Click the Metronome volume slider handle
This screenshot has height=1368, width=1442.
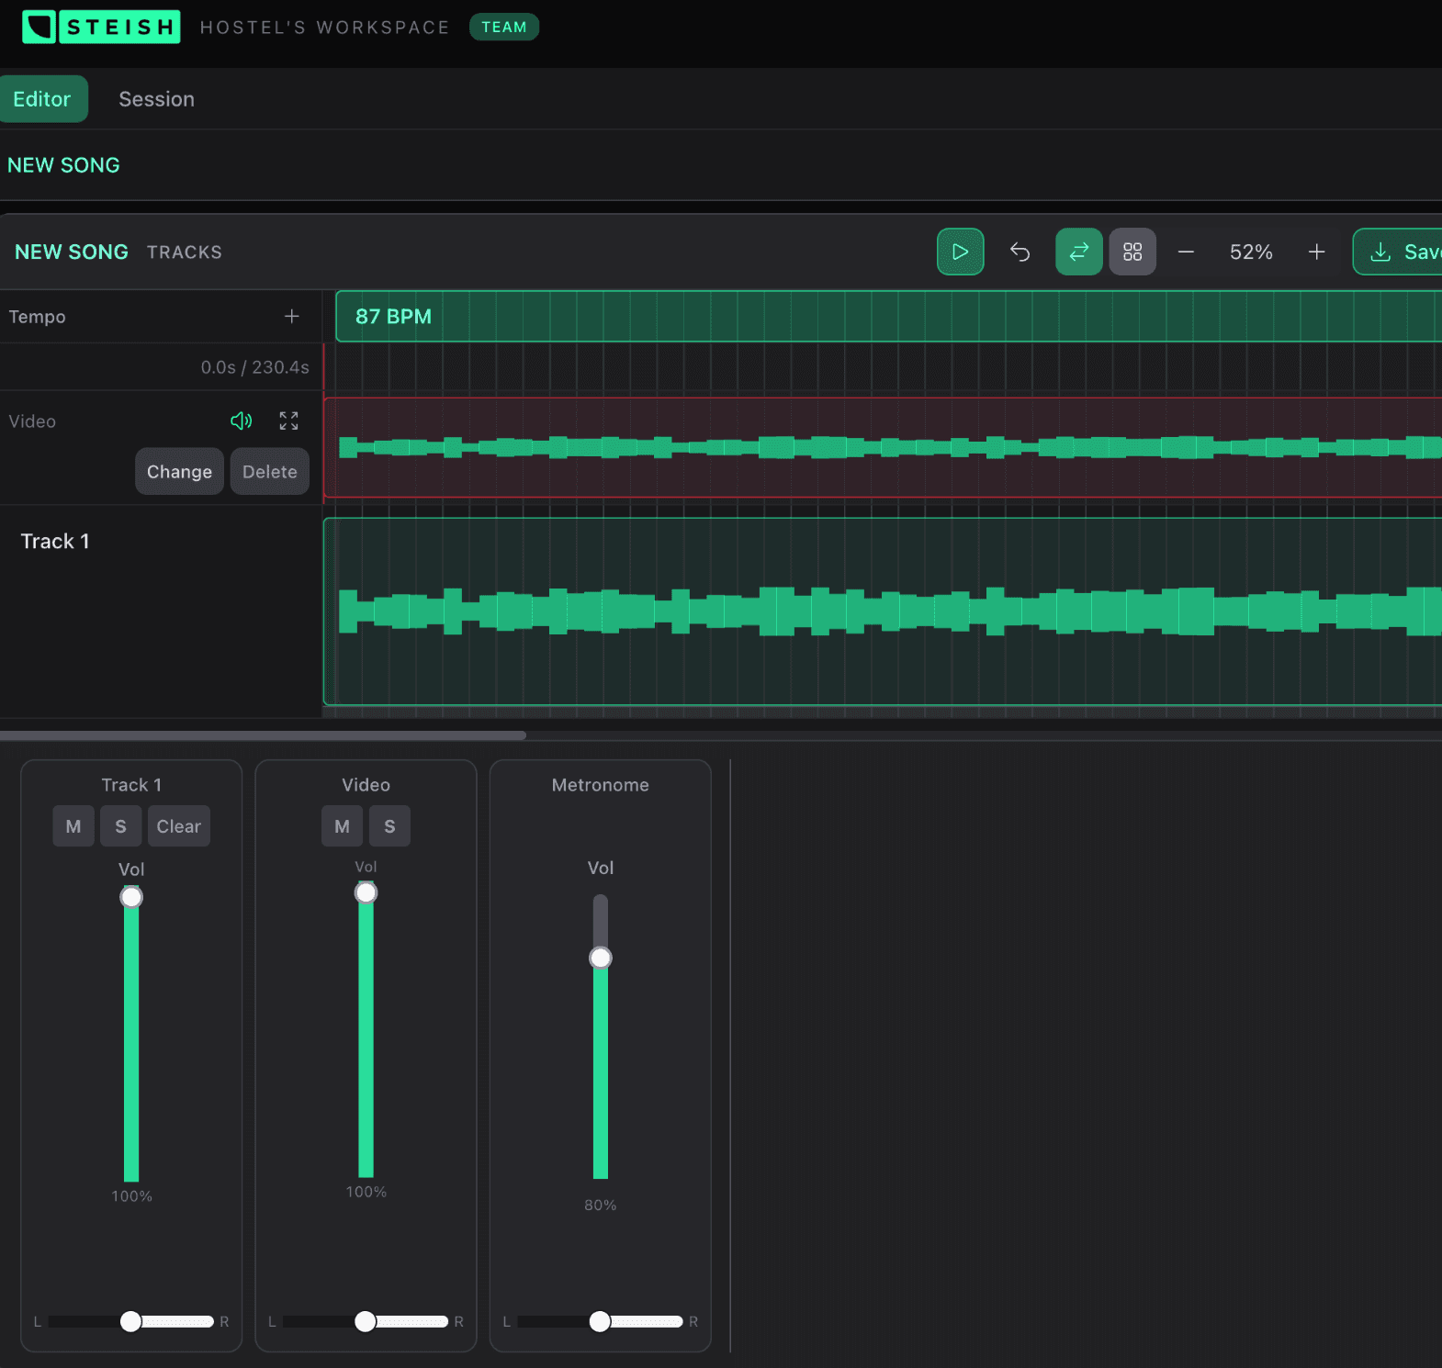(601, 958)
